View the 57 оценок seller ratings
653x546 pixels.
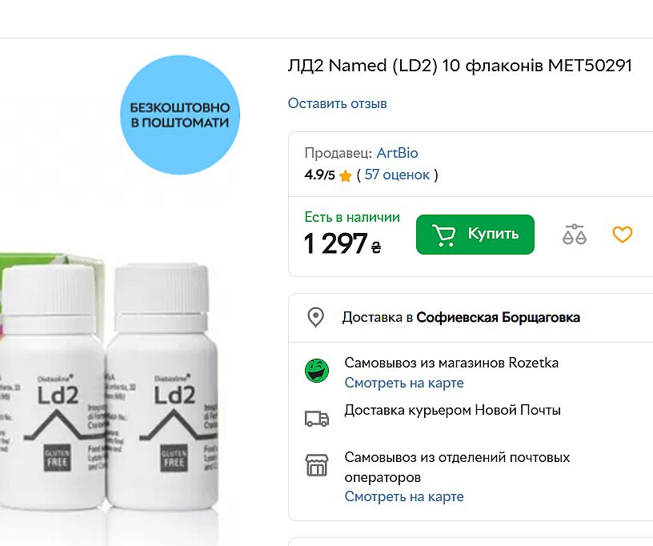(397, 175)
